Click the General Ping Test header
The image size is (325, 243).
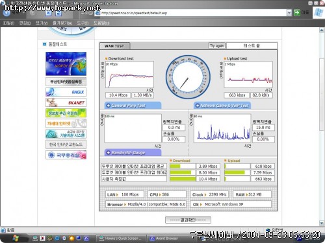(133, 106)
